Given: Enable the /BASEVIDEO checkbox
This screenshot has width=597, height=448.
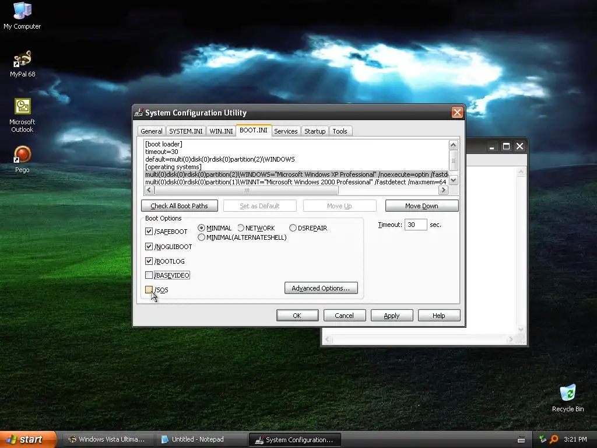Looking at the screenshot, I should tap(149, 275).
